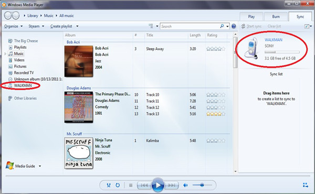Click the Media Guide Windows logo icon
The width and height of the screenshot is (315, 194).
(x=9, y=166)
